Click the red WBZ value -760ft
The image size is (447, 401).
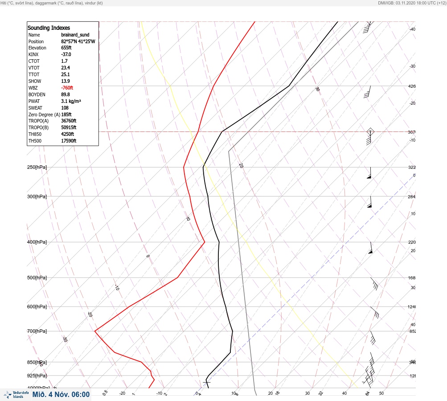point(67,88)
